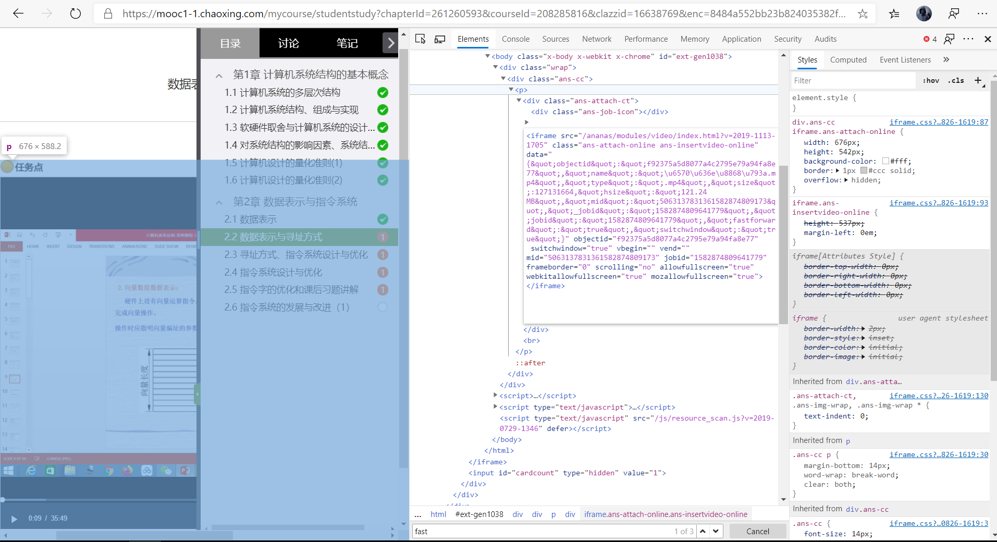The image size is (997, 542).
Task: Activate the inspect element picker
Action: (420, 39)
